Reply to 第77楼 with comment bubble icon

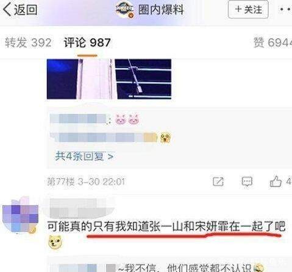247,181
